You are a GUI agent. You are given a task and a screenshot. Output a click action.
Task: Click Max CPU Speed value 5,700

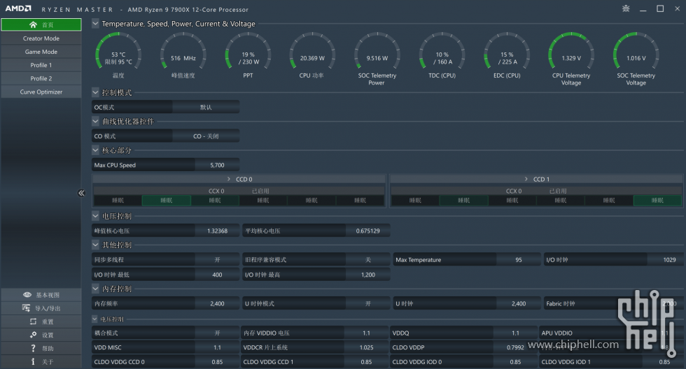[x=217, y=165]
